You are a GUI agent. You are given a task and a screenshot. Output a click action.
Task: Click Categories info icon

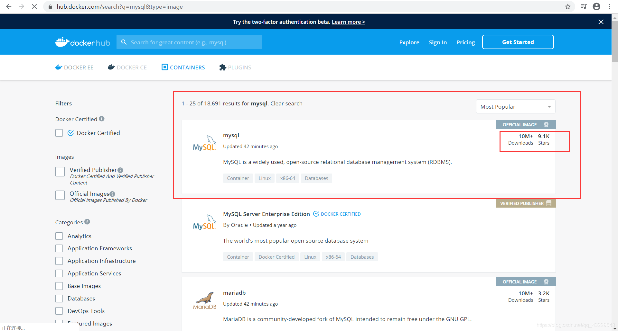click(87, 222)
